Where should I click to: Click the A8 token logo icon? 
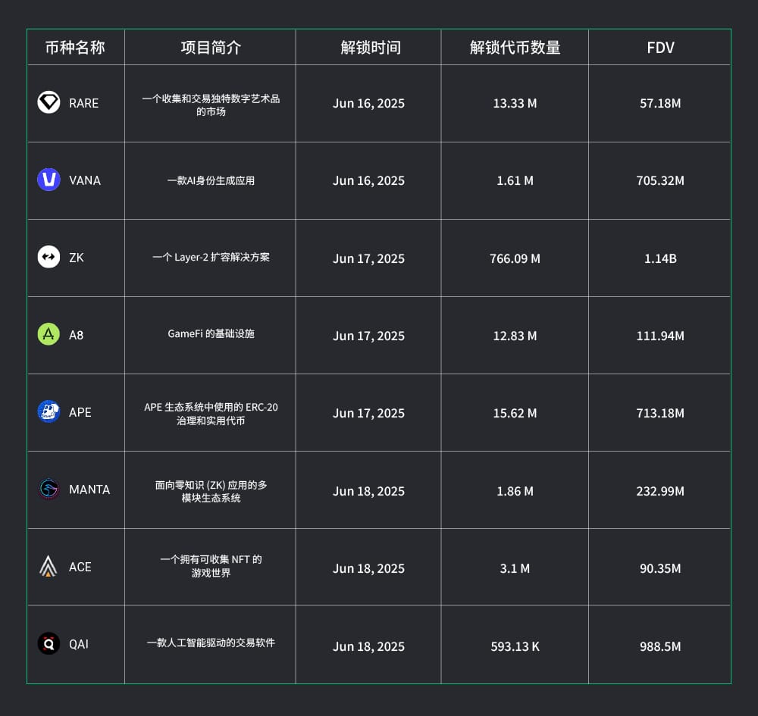(49, 334)
